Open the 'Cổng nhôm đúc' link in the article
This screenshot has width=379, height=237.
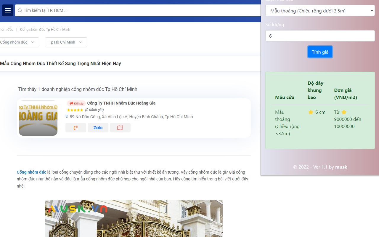point(31,172)
